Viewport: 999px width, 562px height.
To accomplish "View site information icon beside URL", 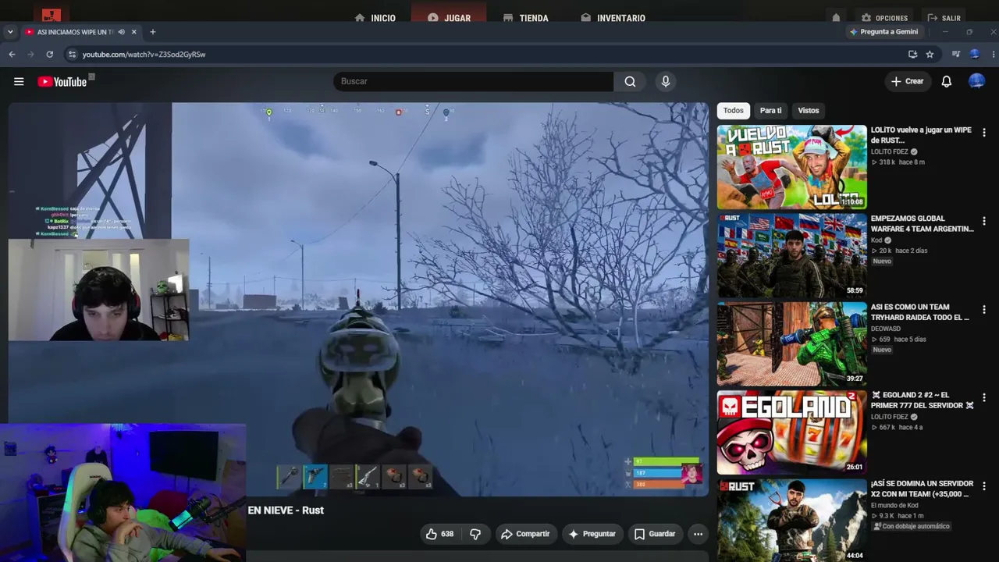I will 72,54.
